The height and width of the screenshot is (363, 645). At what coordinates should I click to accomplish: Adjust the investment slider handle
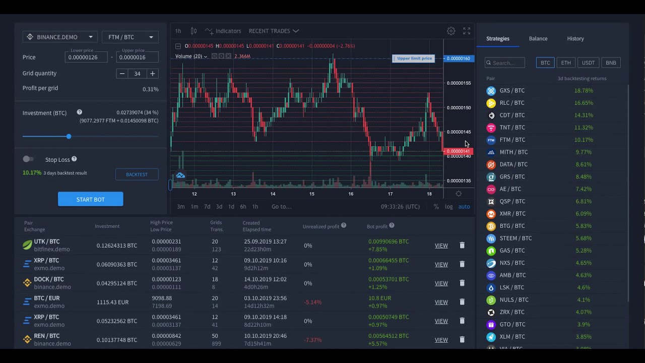coord(69,136)
